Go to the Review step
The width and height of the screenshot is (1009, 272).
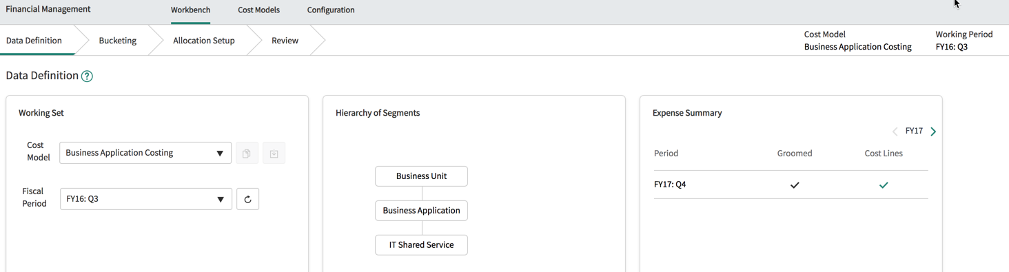tap(285, 41)
